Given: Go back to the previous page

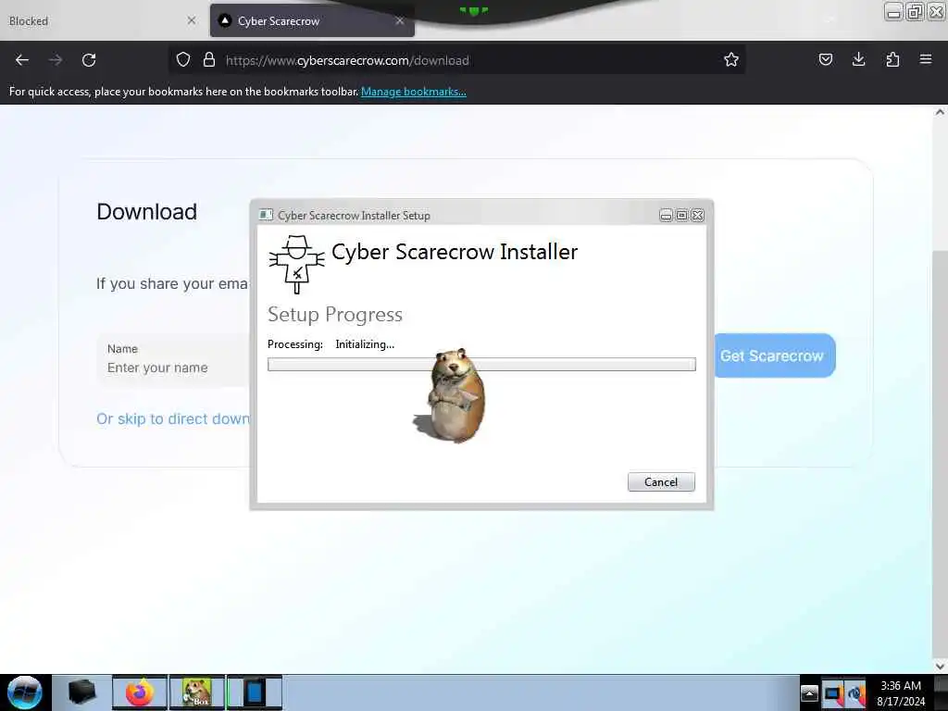Looking at the screenshot, I should [x=22, y=60].
